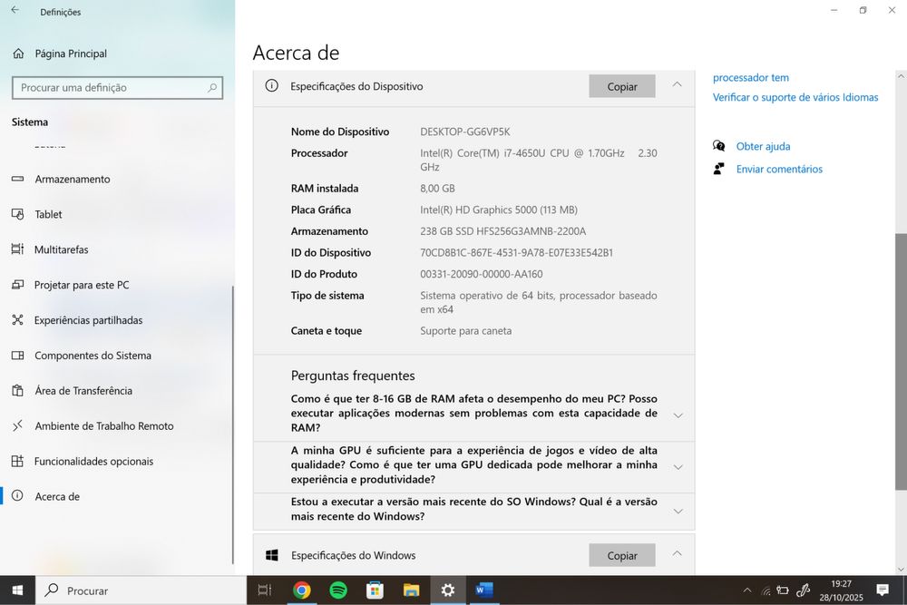Select Ambiente de Trabalho Remoto
The image size is (907, 605).
(116, 425)
